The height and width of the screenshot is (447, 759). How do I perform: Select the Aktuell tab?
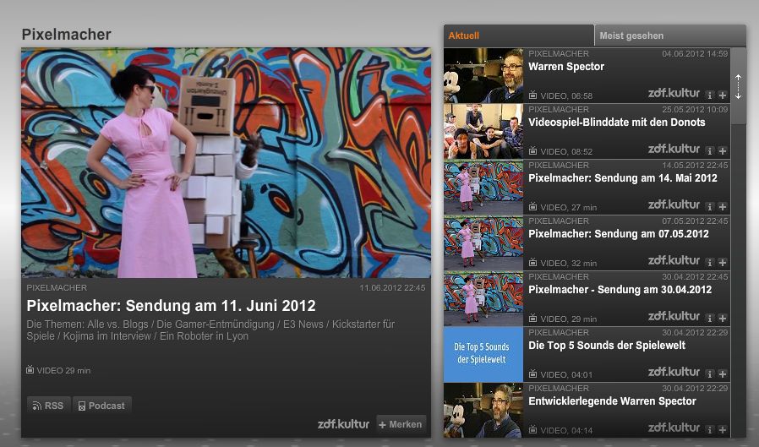pyautogui.click(x=464, y=35)
